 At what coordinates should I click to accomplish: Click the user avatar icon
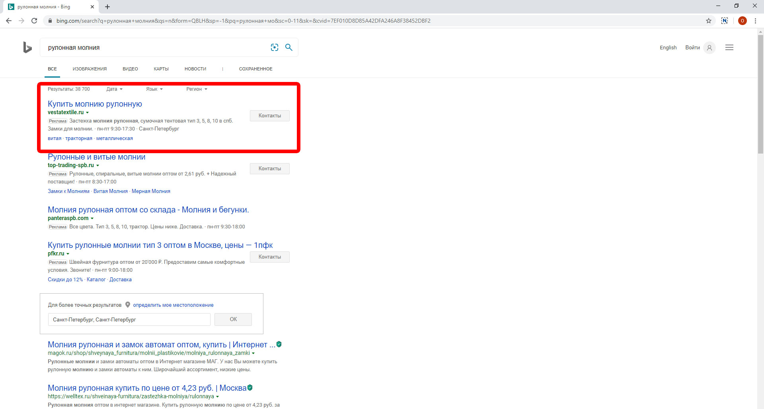click(709, 48)
